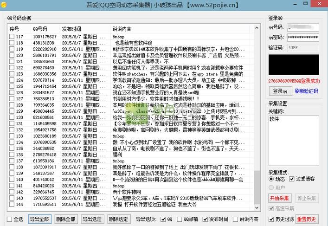Sort by the QQ号码 column header
This screenshot has height=226, width=328.
pyautogui.click(x=45, y=29)
